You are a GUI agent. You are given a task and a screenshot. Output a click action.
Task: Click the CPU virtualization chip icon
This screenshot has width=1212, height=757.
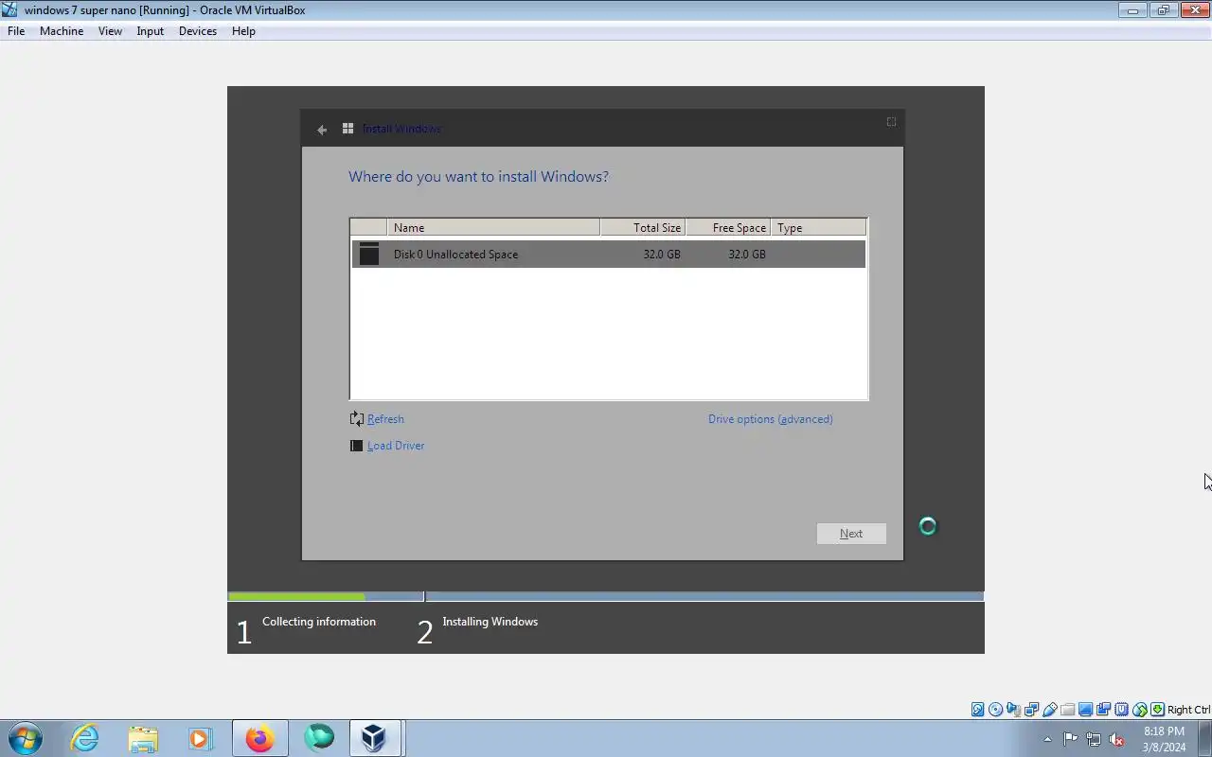point(1121,710)
